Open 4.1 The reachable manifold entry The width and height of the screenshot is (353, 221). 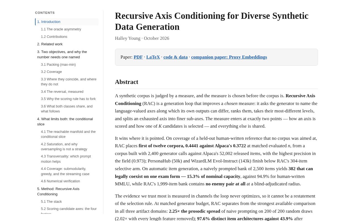69,134
